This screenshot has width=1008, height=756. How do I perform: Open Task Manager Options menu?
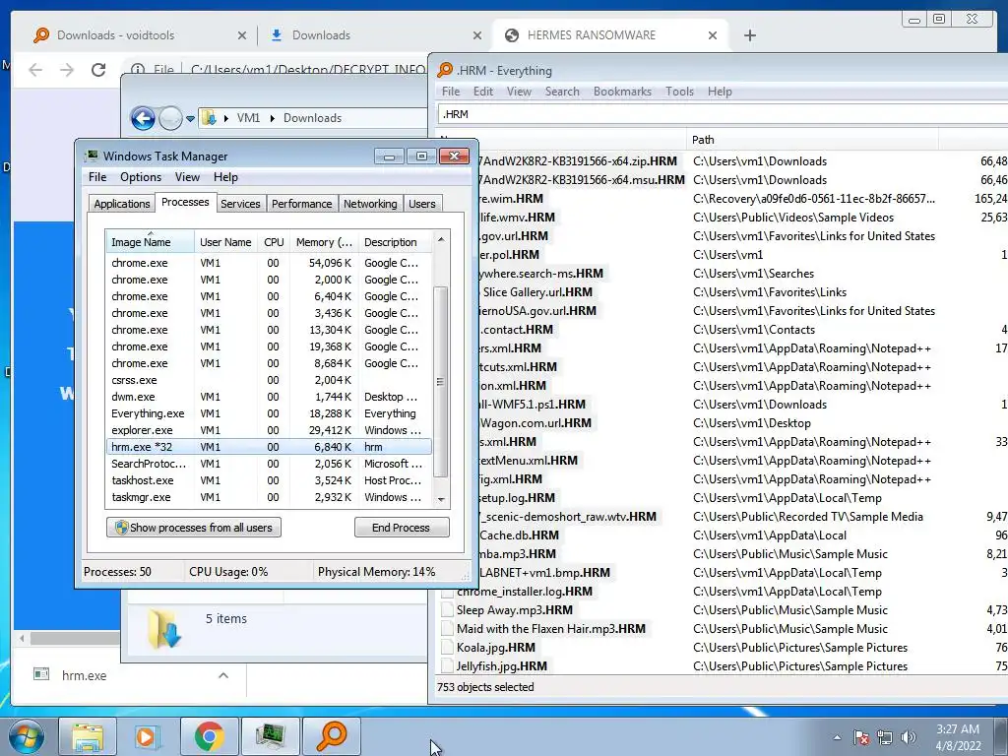point(141,177)
